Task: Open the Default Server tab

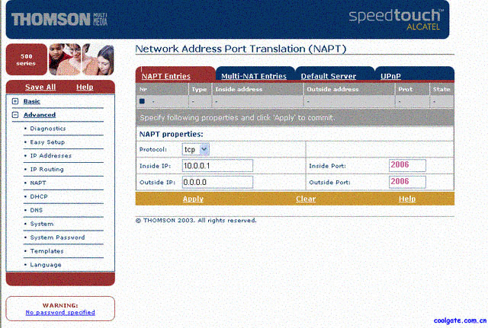Action: (328, 76)
